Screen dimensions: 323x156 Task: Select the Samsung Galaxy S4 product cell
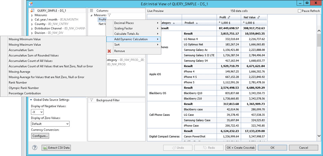click(199, 61)
